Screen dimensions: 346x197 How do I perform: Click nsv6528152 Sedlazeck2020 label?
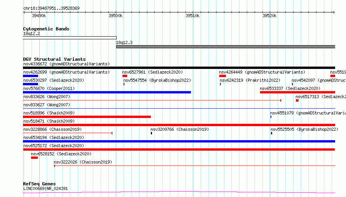pyautogui.click(x=61, y=154)
